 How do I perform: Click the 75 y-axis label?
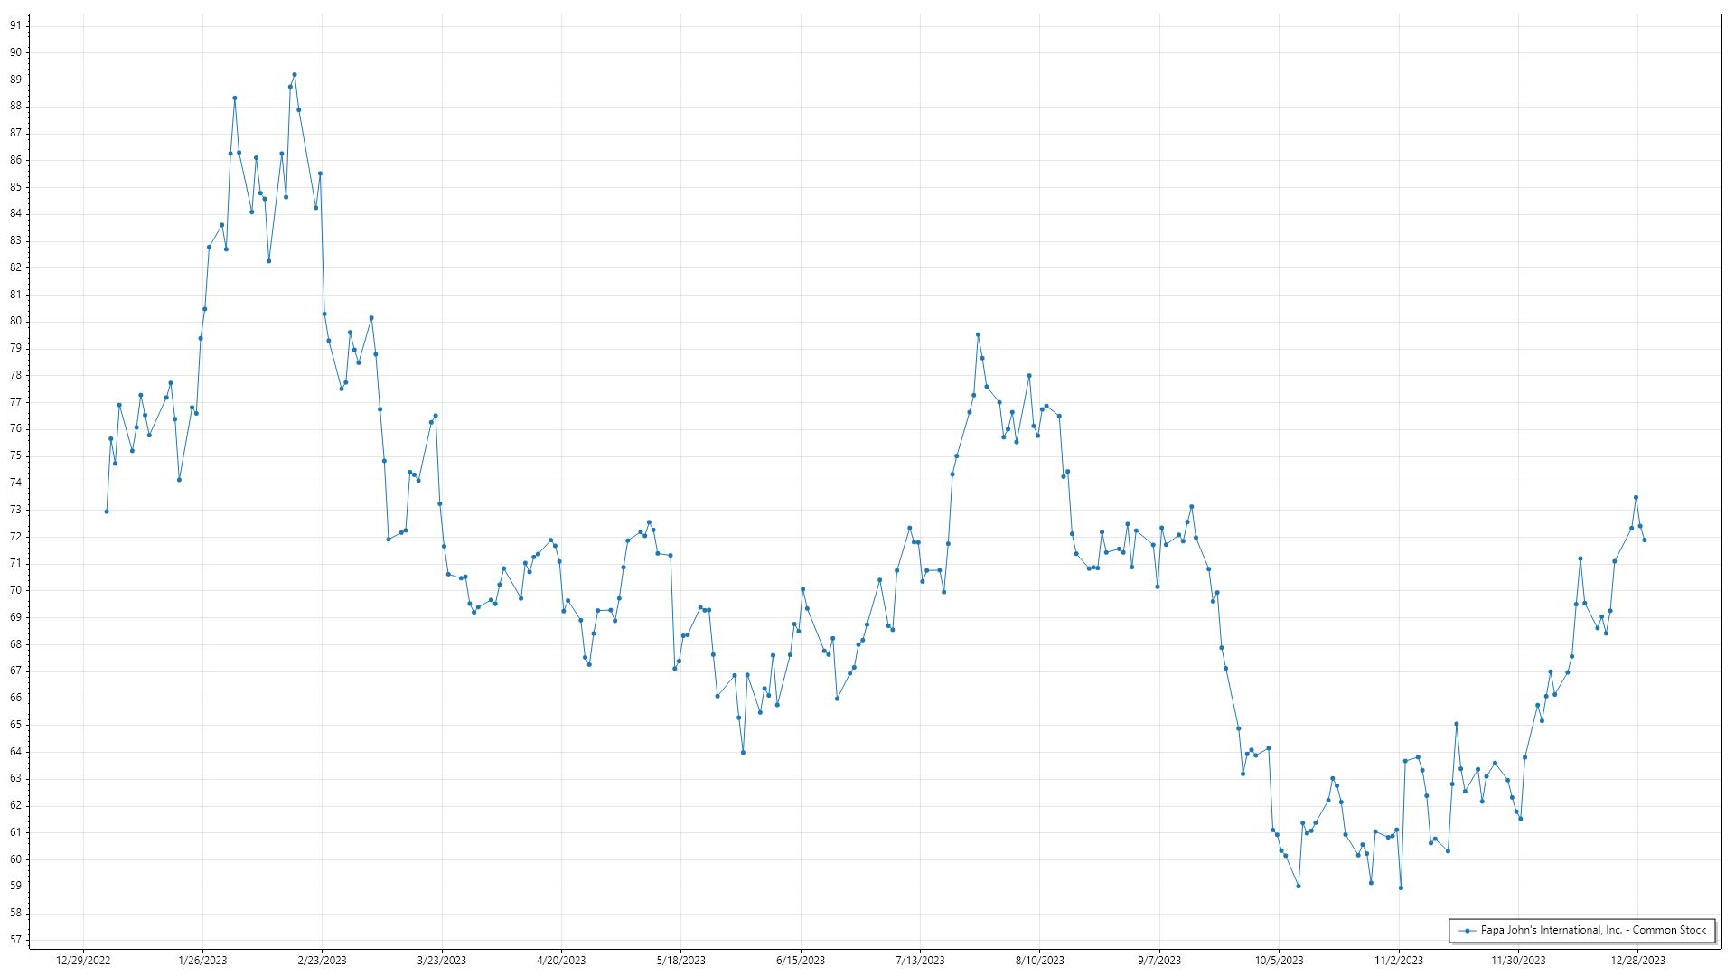click(15, 455)
